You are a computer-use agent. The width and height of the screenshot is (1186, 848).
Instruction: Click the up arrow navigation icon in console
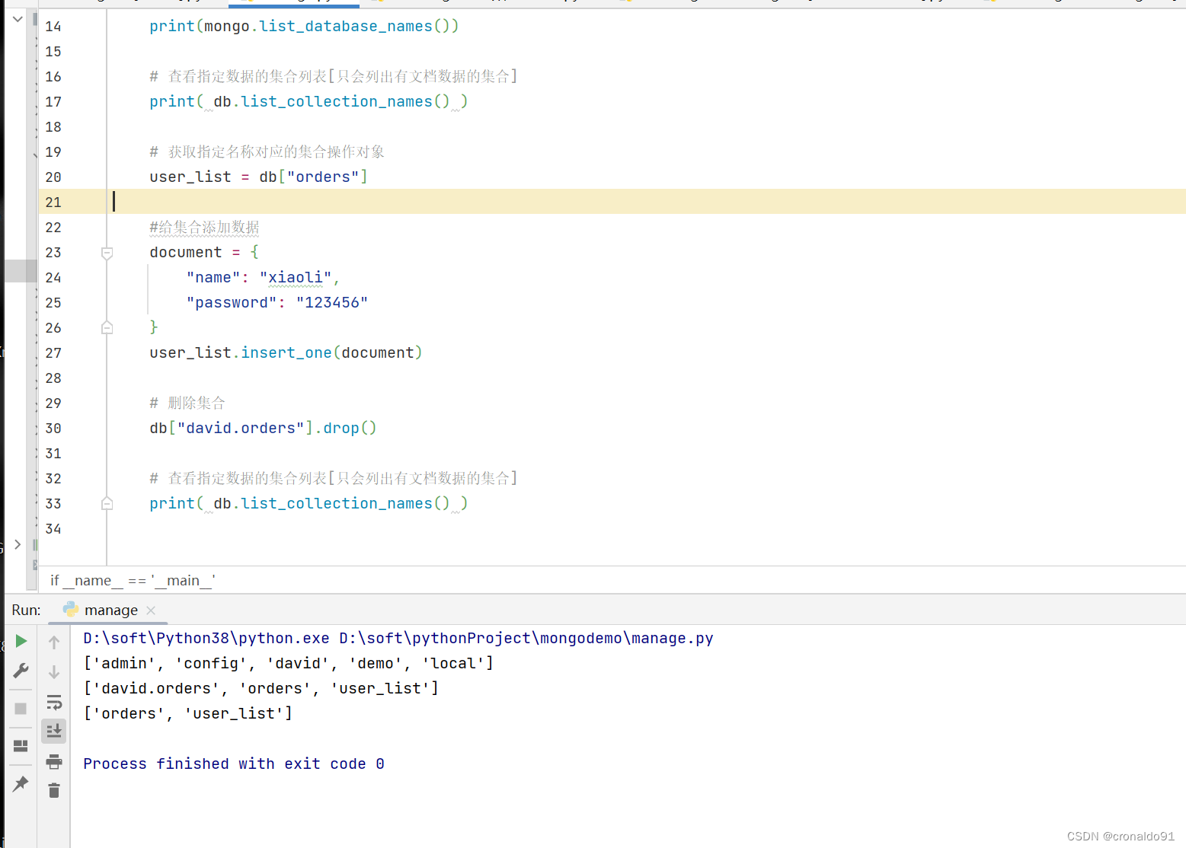(53, 642)
